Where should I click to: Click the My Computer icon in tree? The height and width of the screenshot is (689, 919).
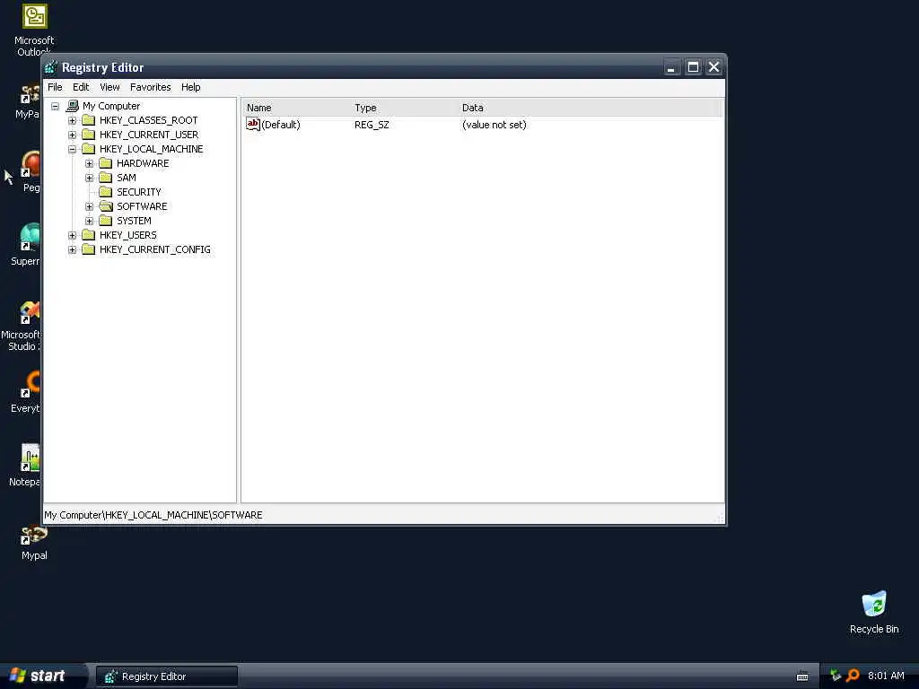(72, 106)
